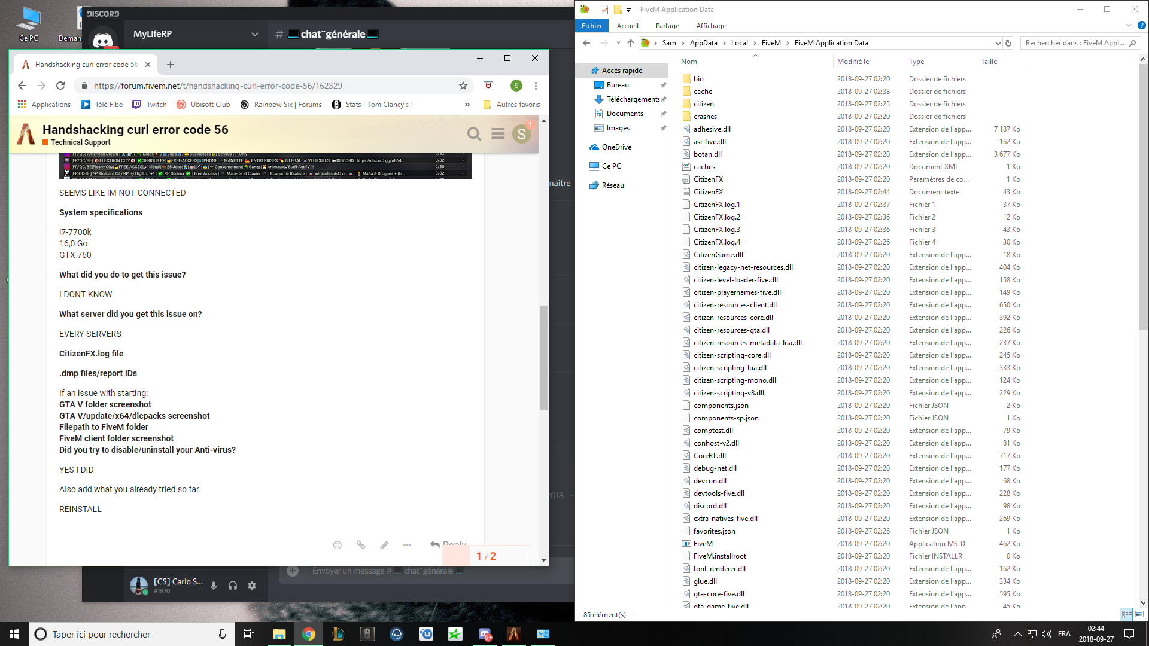
Task: Click the post edit pencil icon
Action: pyautogui.click(x=384, y=545)
